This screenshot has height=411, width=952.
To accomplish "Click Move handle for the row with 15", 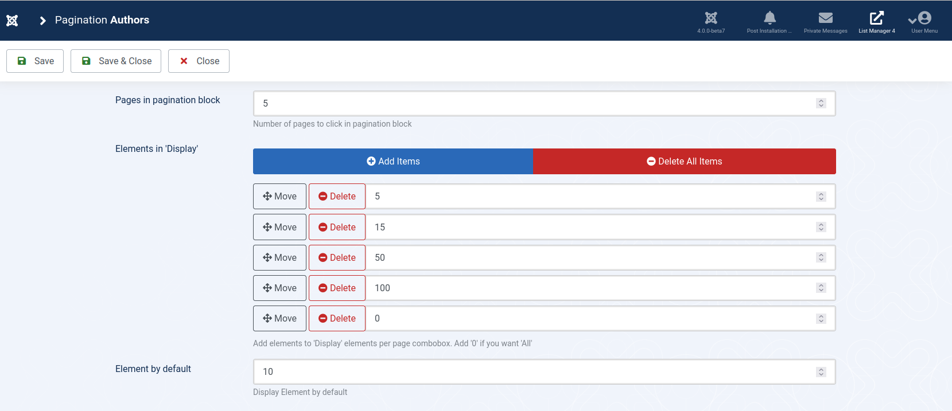I will pyautogui.click(x=279, y=227).
